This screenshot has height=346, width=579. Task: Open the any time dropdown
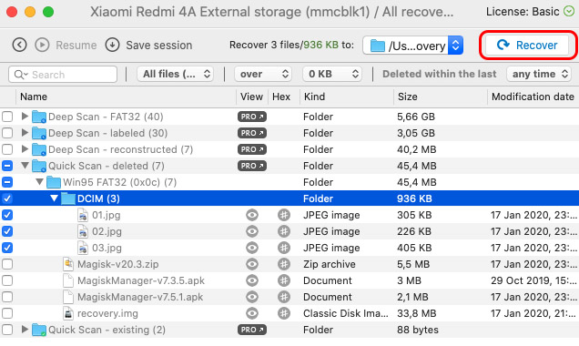coord(539,74)
